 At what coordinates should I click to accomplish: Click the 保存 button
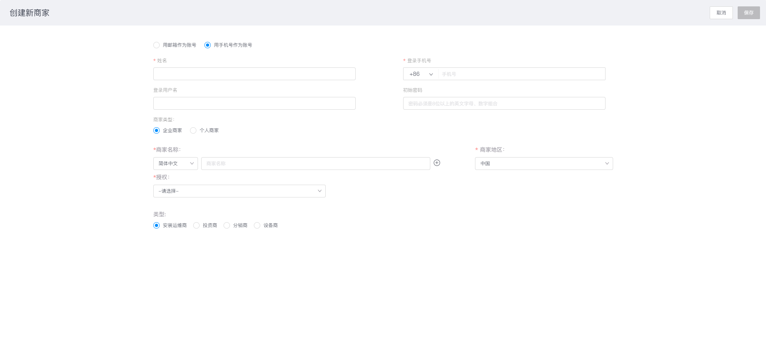748,13
